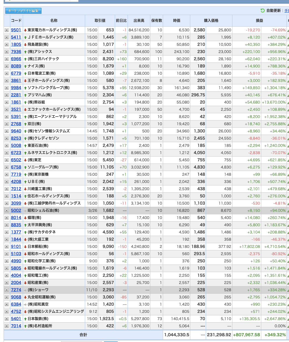Click the 前日比 column header
Image resolution: width=289 pixels, height=342 pixels.
tap(121, 21)
